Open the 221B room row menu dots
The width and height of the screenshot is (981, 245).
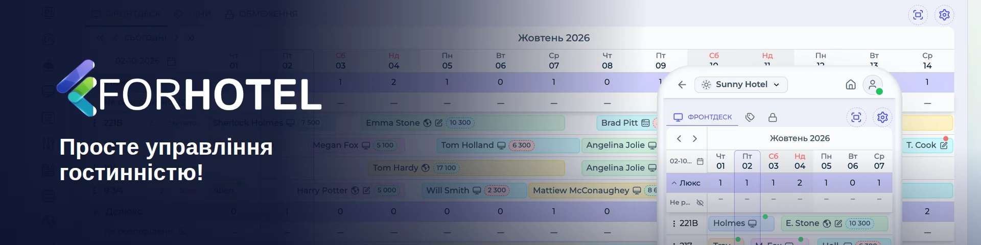click(x=674, y=224)
